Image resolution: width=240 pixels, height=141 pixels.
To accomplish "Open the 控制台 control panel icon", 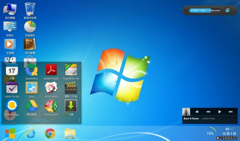I will point(10,26).
